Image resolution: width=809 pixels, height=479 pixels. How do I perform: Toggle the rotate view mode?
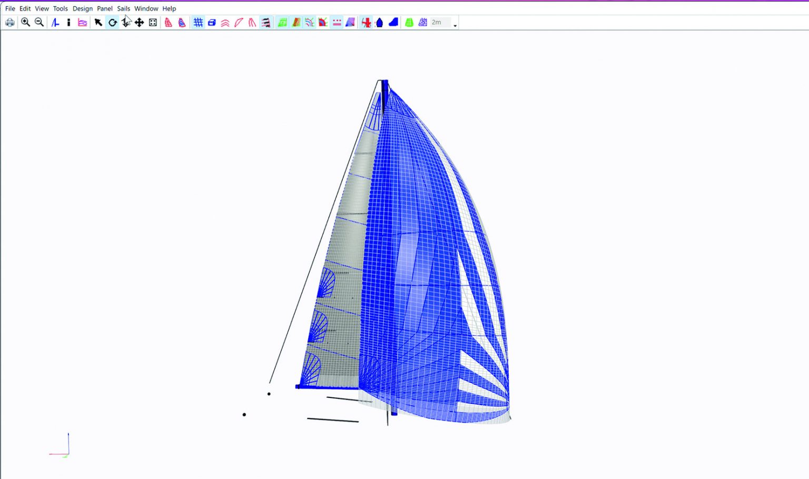112,22
